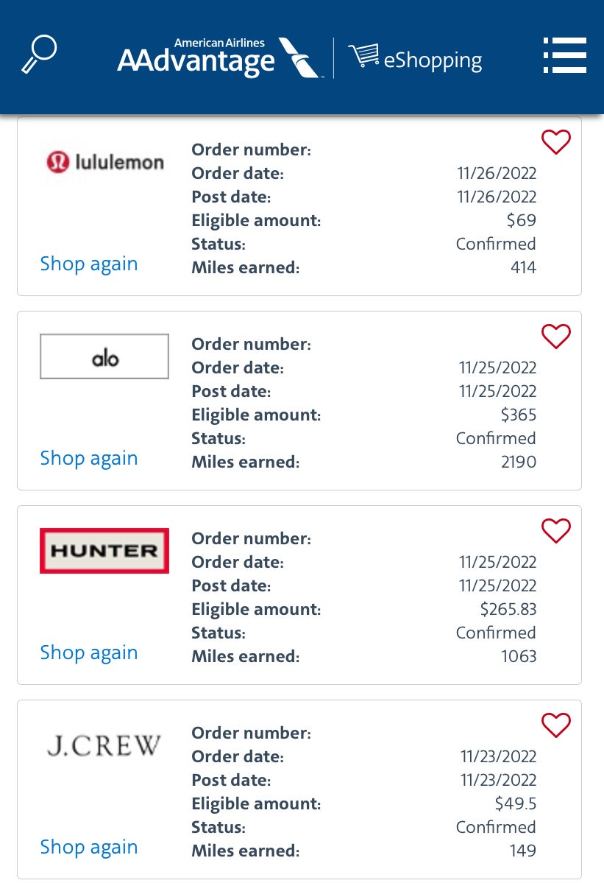The image size is (604, 883).
Task: Click the J.CREW brand logo
Action: tap(103, 745)
